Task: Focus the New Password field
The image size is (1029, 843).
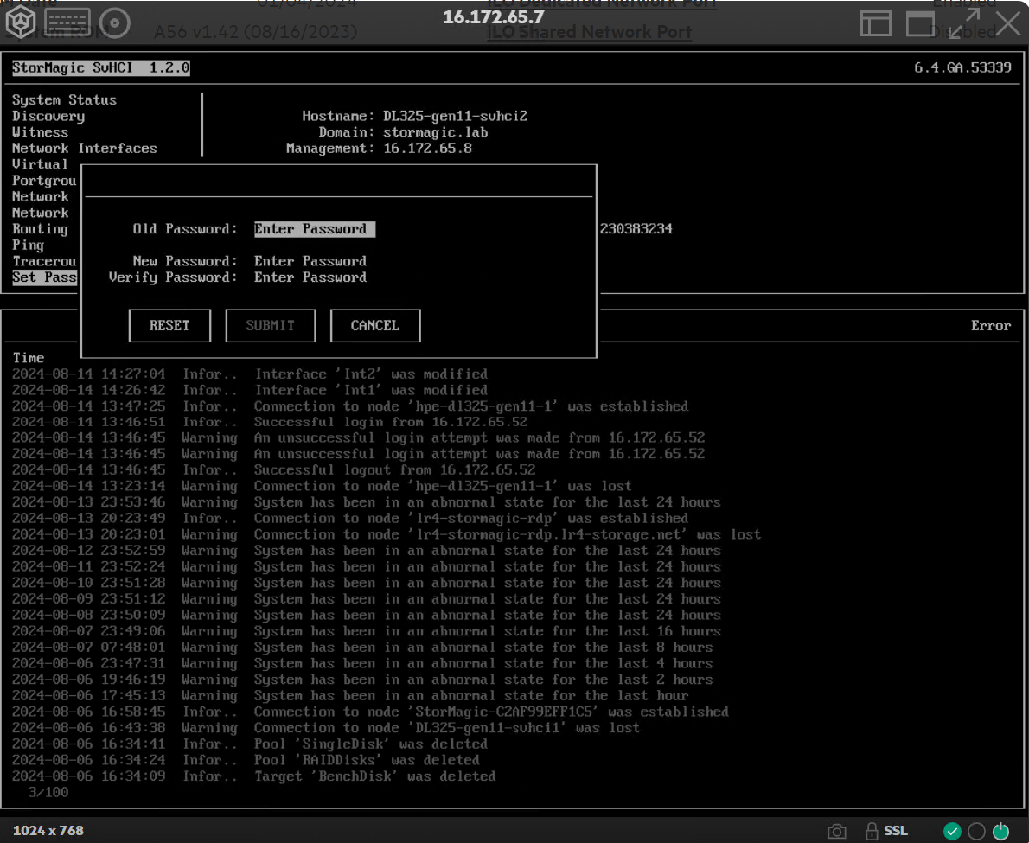Action: click(x=310, y=261)
